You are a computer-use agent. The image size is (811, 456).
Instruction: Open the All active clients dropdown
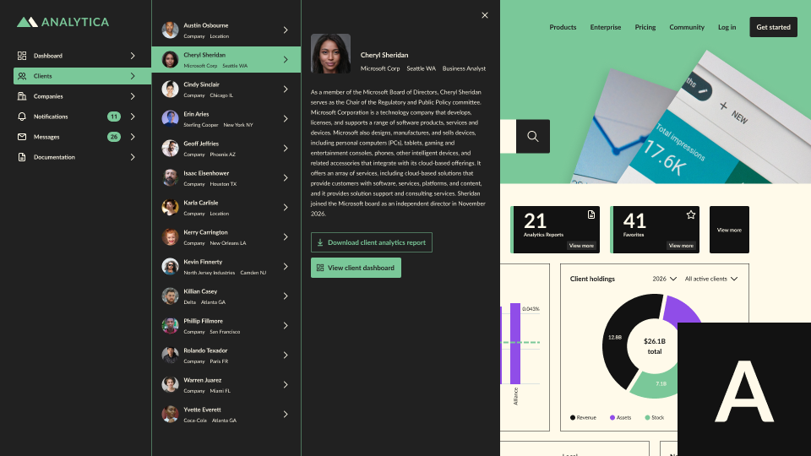(711, 279)
